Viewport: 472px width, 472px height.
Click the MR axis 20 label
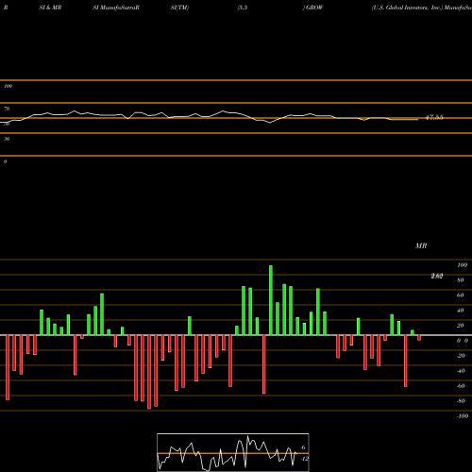[x=461, y=326]
